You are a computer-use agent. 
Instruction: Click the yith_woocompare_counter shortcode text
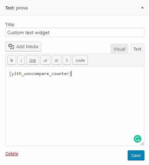click(40, 74)
